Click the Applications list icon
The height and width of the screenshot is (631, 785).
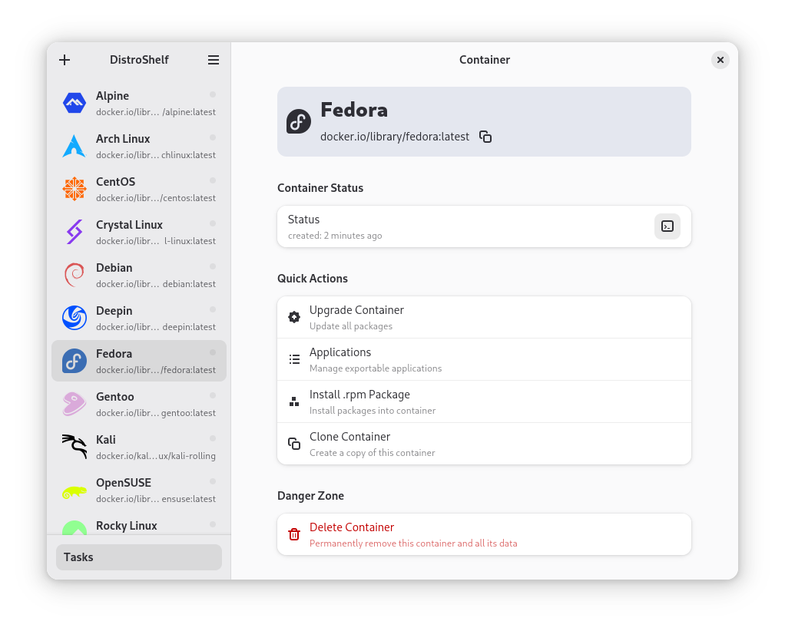point(294,359)
